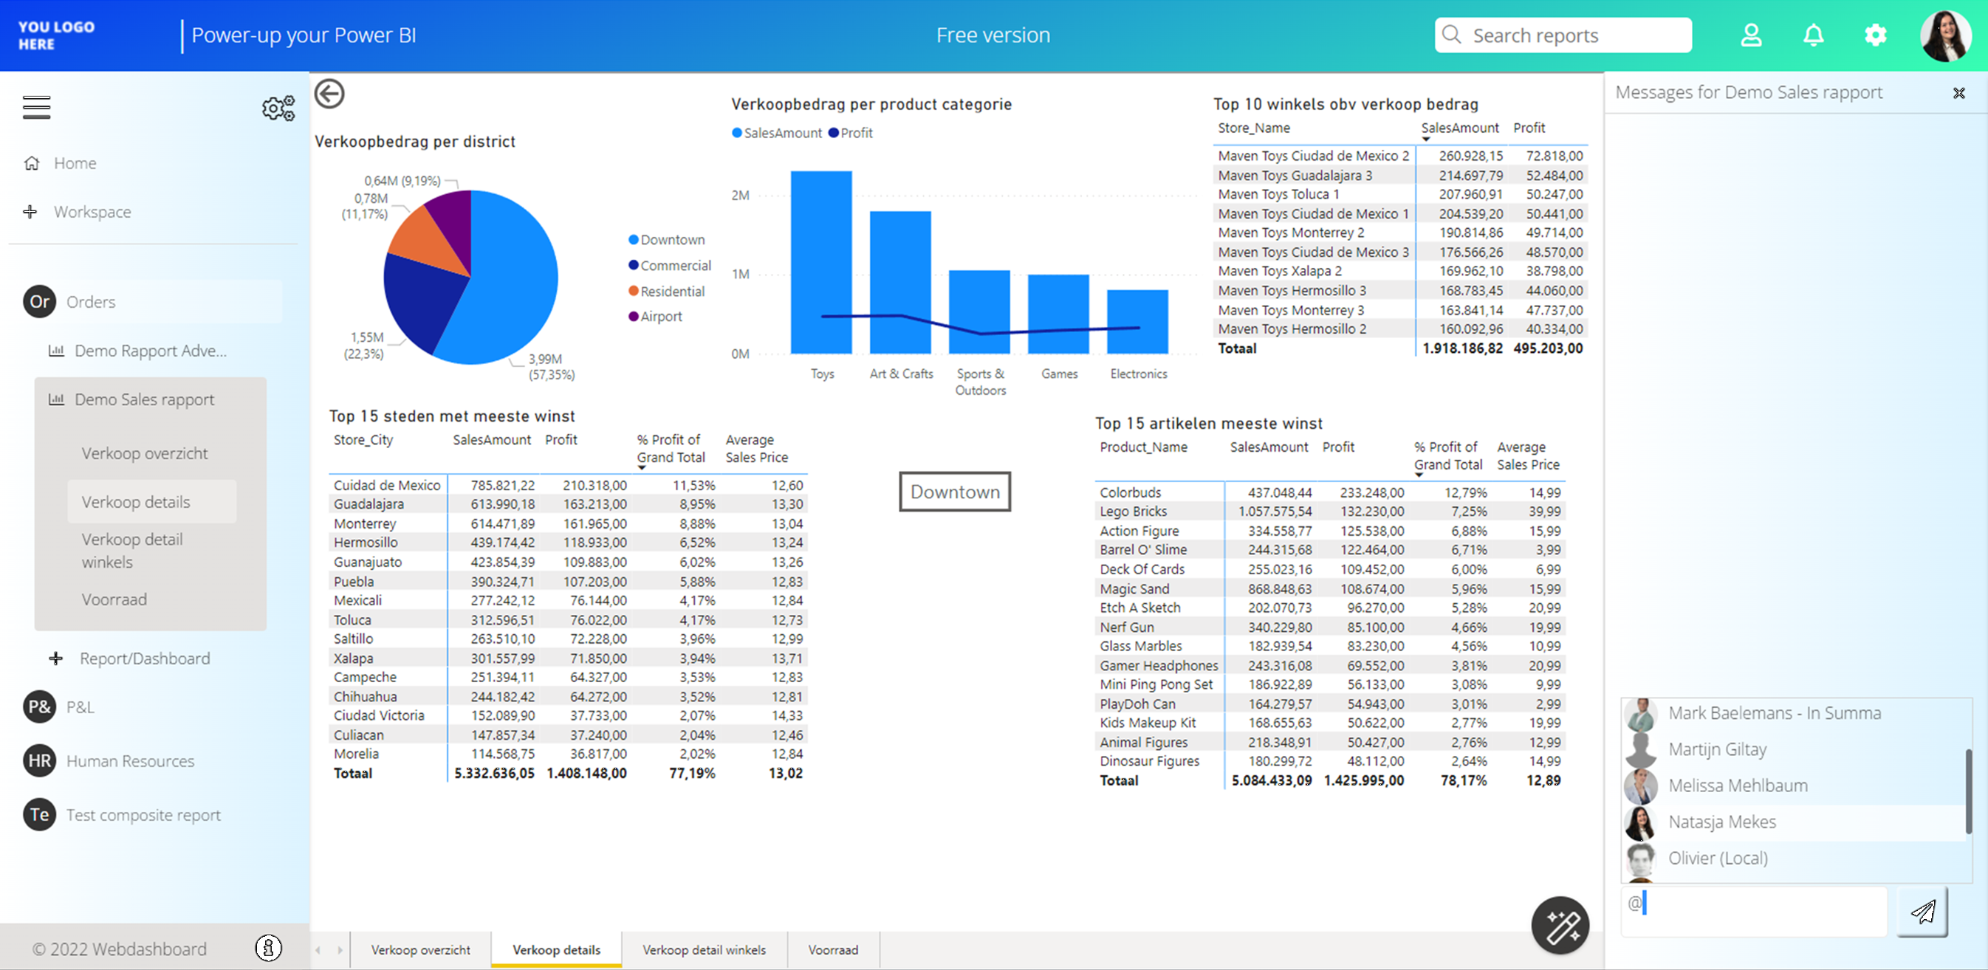Screen dimensions: 1988x970
Task: Launch the magic wand assistant button
Action: (x=1560, y=923)
